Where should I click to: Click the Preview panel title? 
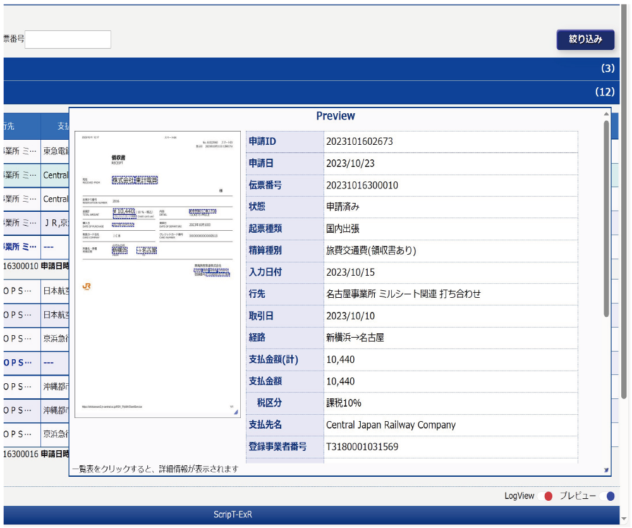click(x=336, y=116)
